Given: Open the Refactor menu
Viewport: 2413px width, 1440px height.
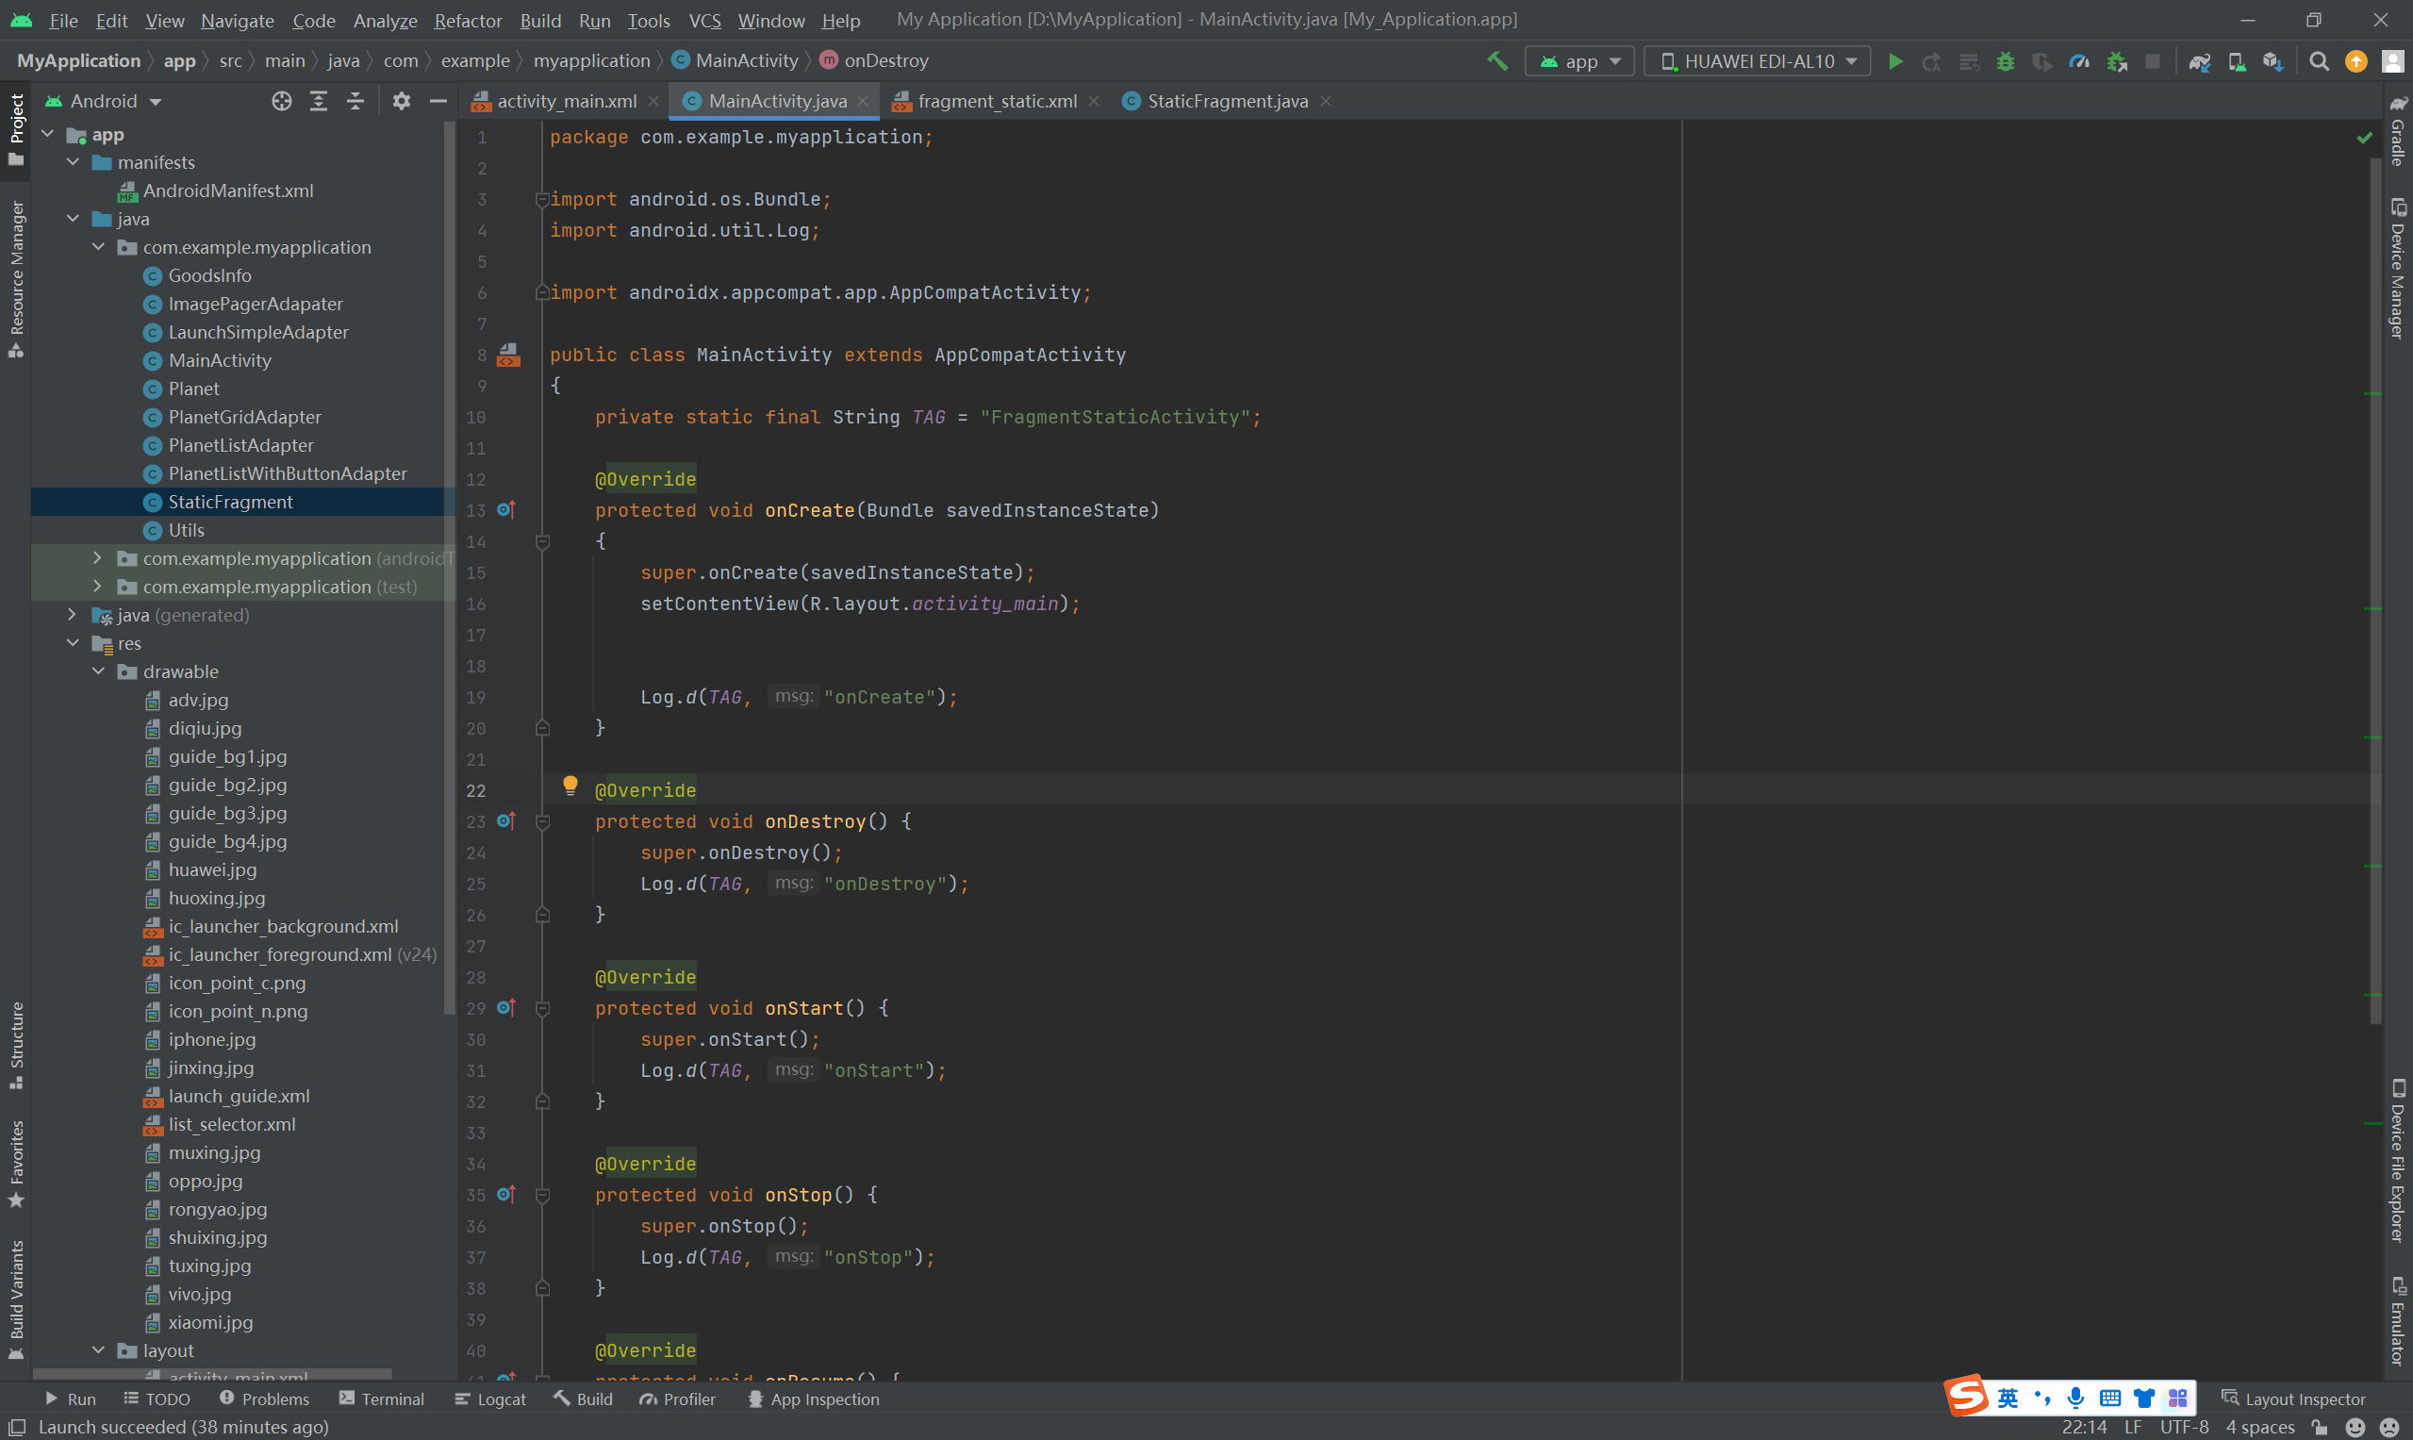Looking at the screenshot, I should point(468,21).
